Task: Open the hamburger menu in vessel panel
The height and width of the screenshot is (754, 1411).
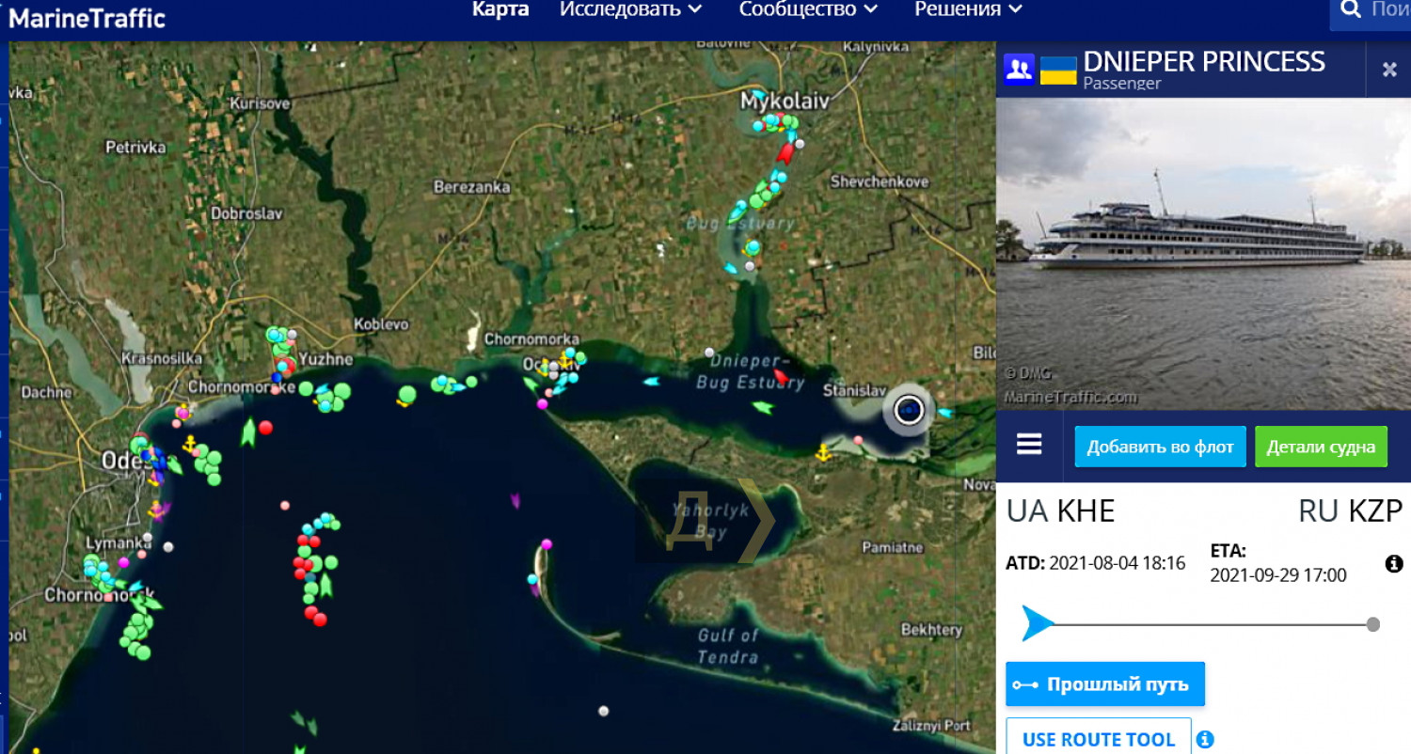Action: 1029,445
